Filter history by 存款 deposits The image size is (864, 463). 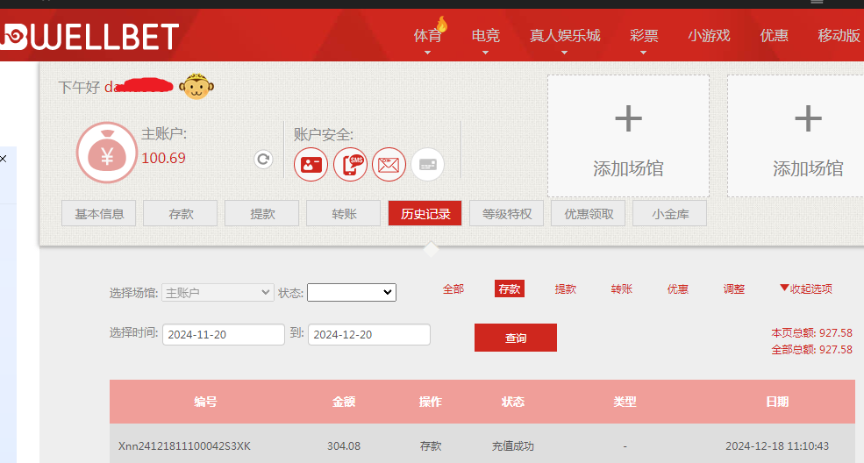coord(510,289)
